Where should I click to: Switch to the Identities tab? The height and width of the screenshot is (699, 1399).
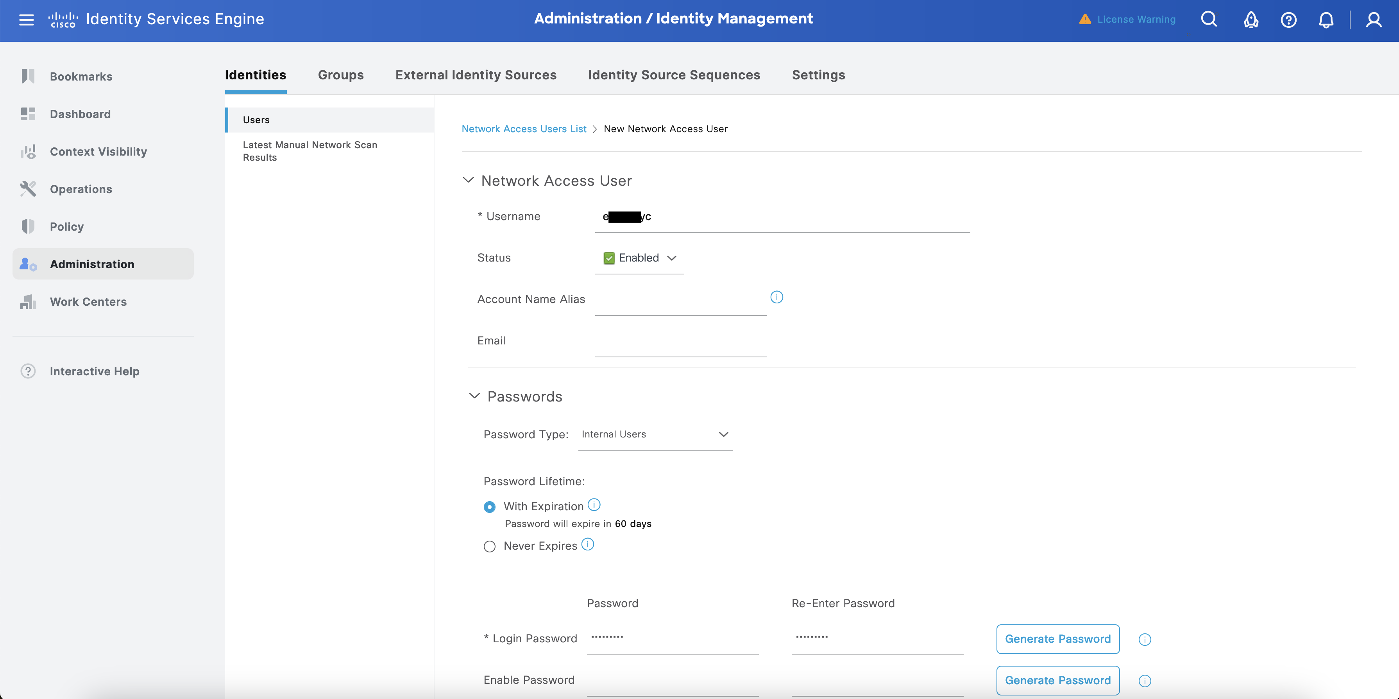tap(255, 75)
